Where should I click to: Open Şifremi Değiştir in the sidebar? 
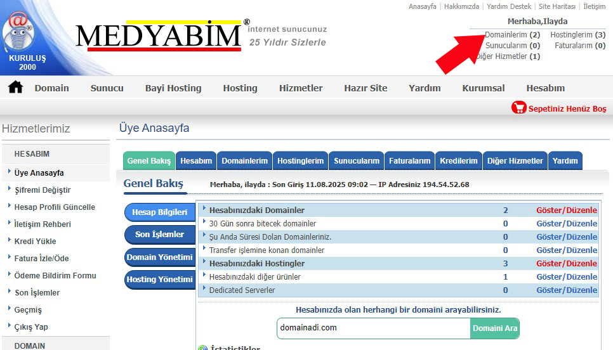coord(43,190)
